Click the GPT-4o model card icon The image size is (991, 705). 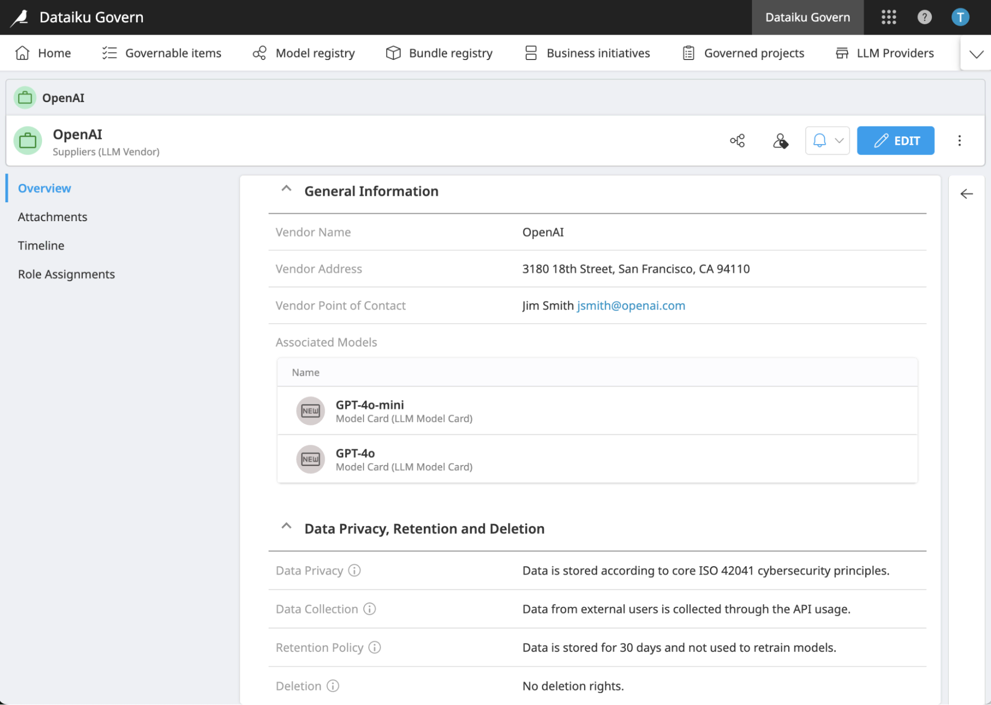[x=310, y=459]
